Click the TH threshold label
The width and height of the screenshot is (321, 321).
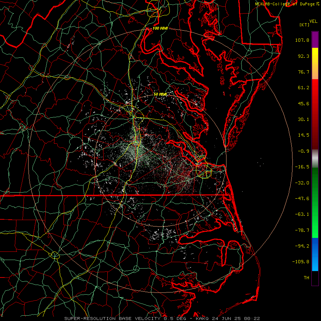306,278
